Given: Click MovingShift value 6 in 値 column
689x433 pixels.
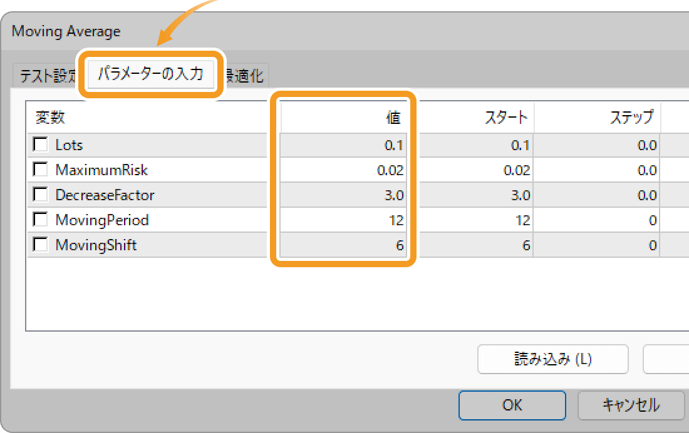Looking at the screenshot, I should coord(343,245).
